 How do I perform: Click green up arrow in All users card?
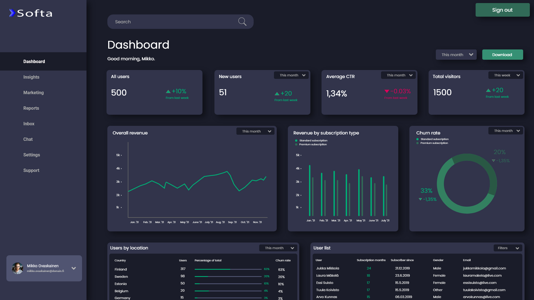(x=168, y=91)
